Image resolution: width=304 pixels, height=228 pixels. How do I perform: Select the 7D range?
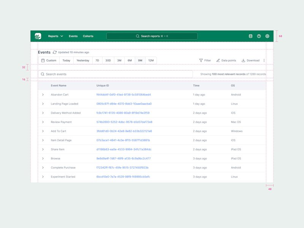click(97, 60)
